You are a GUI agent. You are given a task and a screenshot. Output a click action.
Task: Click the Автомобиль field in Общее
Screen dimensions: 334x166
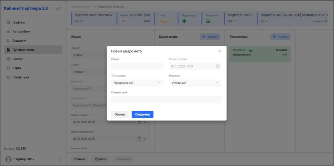tap(89, 105)
